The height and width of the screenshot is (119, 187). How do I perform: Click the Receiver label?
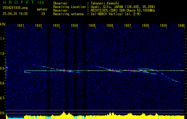click(x=60, y=10)
